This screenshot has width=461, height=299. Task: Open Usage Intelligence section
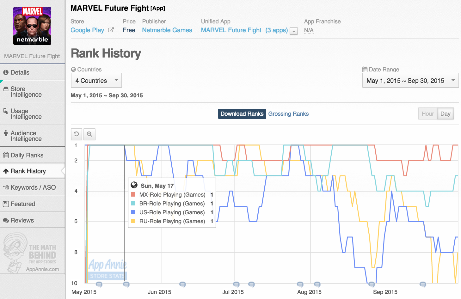pos(33,114)
